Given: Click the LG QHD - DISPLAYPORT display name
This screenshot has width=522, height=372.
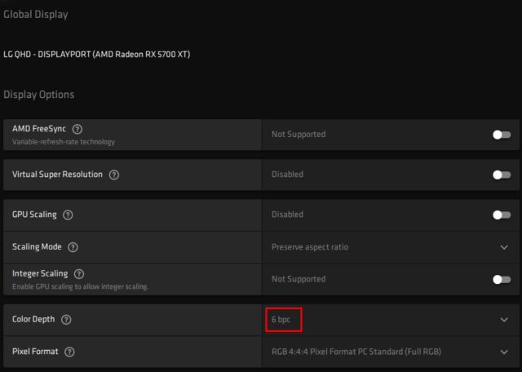Looking at the screenshot, I should [x=96, y=55].
